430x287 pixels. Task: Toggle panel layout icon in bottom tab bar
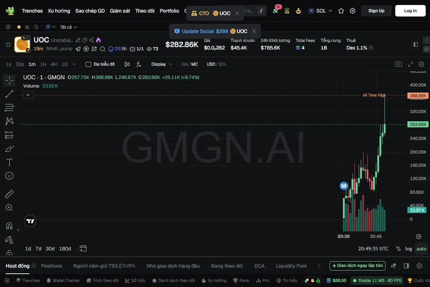(x=406, y=266)
